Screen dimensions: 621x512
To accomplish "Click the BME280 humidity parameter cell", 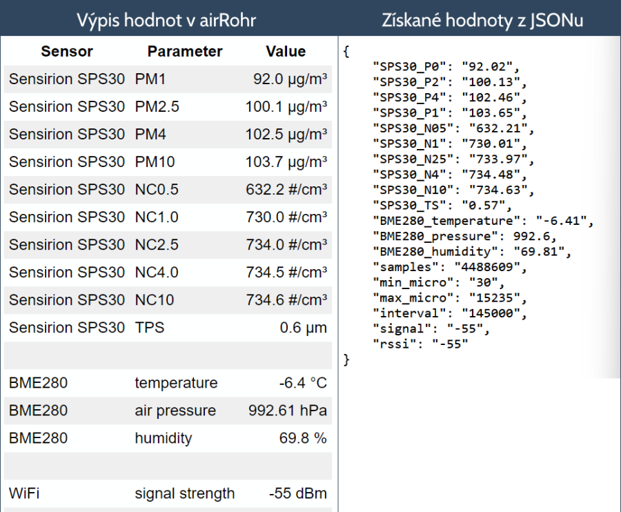I will pos(164,438).
